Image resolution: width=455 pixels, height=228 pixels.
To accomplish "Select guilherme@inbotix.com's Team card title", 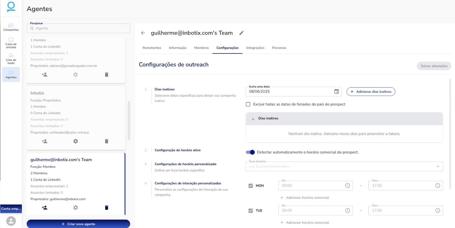I will 61,160.
